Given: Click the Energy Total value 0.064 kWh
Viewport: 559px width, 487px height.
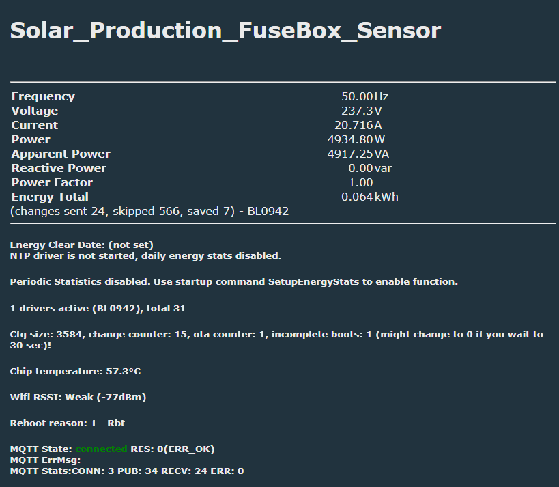Looking at the screenshot, I should pos(369,197).
